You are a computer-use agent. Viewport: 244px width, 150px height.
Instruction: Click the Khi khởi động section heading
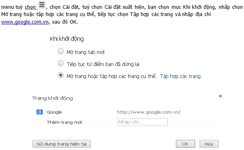[x=67, y=39]
